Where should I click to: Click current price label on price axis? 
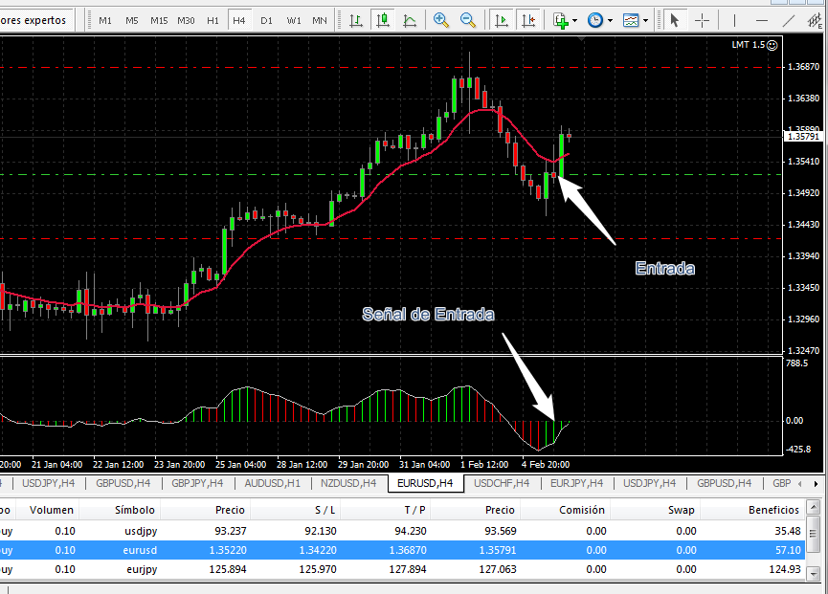pos(803,137)
